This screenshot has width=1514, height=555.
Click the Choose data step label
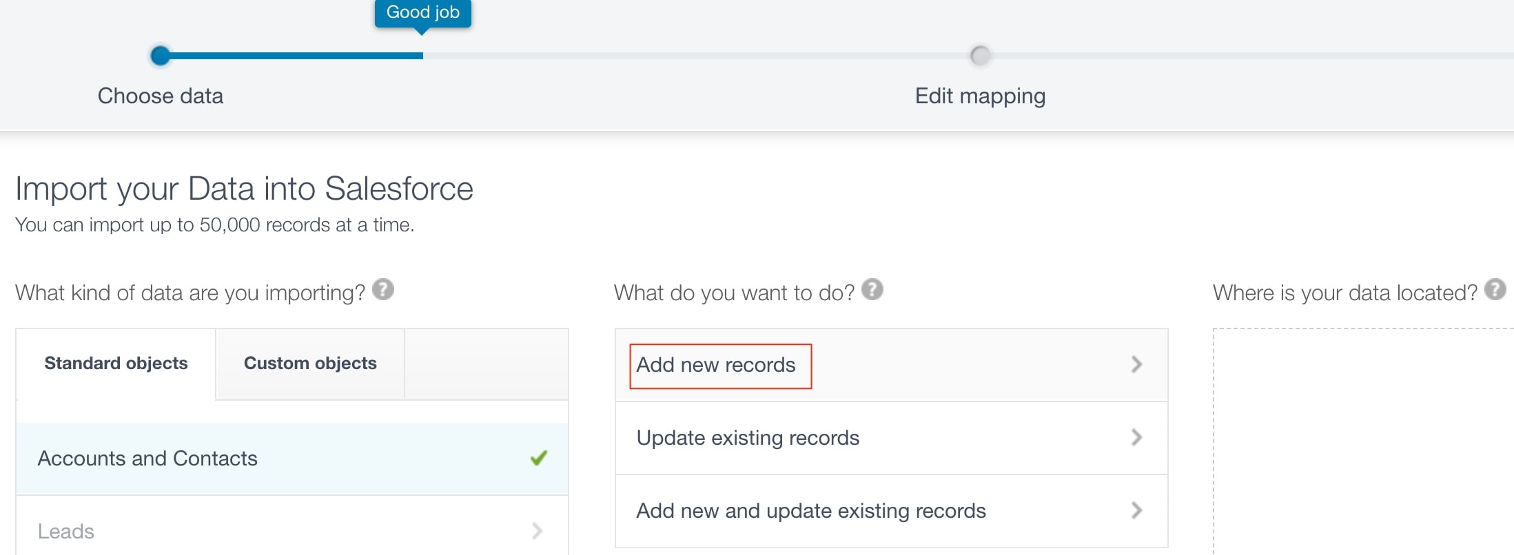coord(161,96)
